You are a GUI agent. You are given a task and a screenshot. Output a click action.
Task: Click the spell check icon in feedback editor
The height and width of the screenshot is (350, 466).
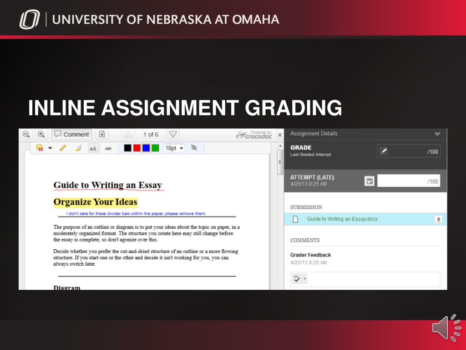coord(297,278)
